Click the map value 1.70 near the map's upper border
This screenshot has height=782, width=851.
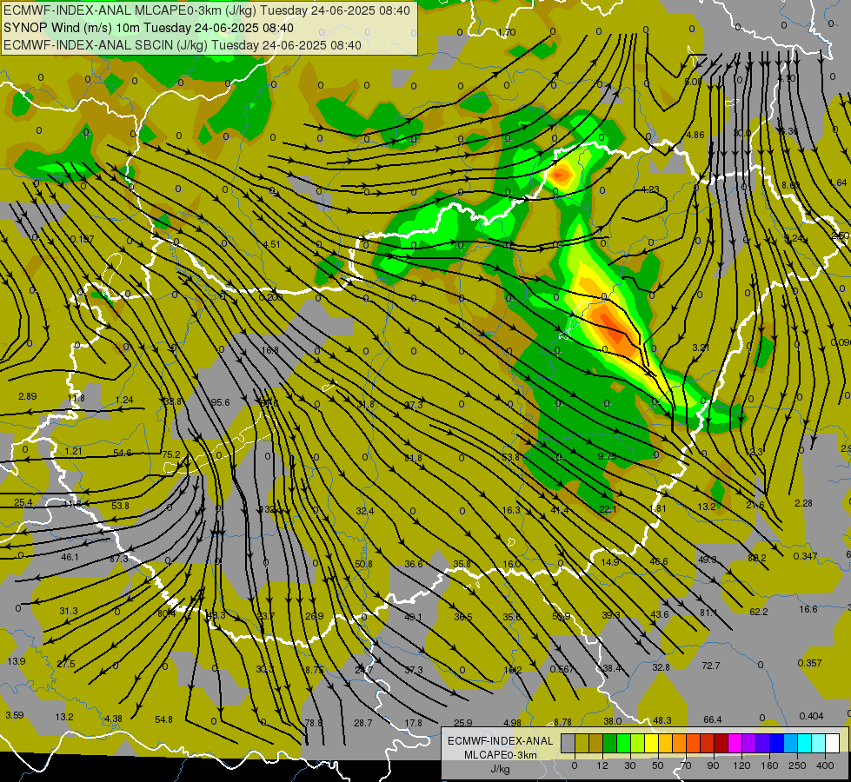click(507, 32)
